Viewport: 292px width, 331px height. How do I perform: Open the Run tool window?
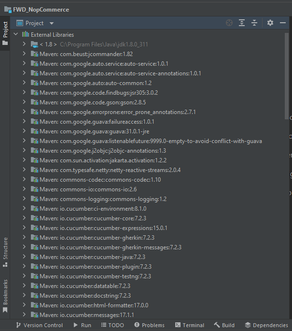[x=82, y=325]
